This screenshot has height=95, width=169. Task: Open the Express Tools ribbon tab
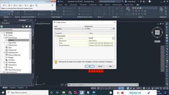click(129, 5)
